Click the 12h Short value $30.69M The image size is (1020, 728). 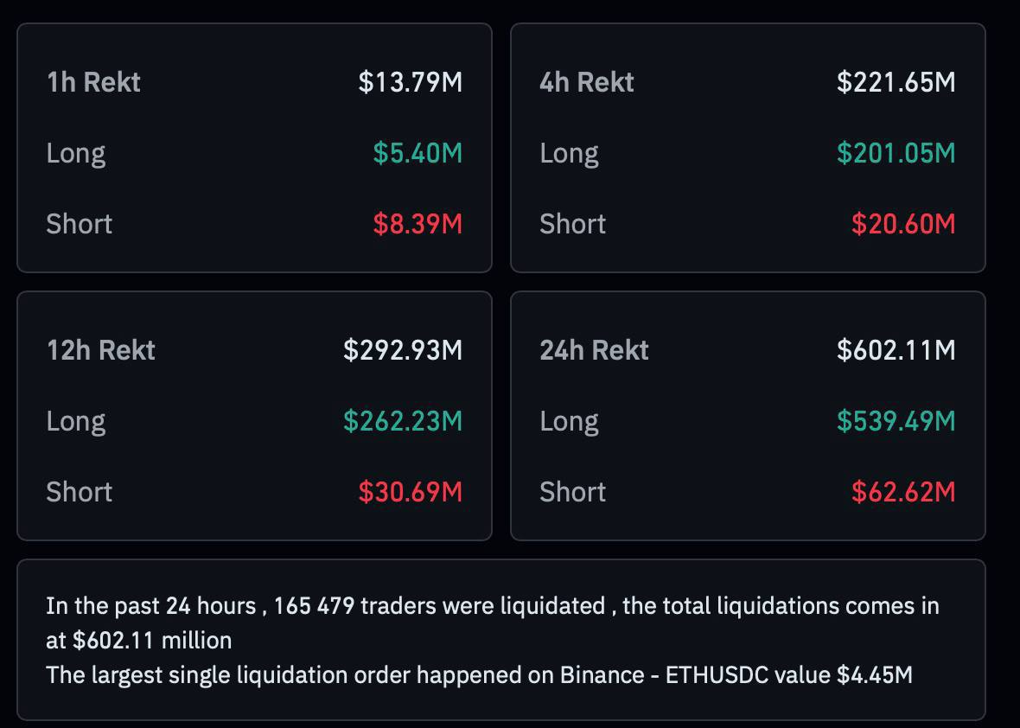[x=411, y=492]
